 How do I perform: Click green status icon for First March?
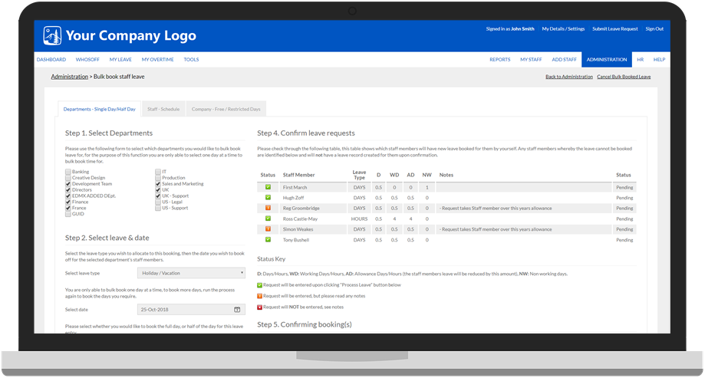click(268, 187)
